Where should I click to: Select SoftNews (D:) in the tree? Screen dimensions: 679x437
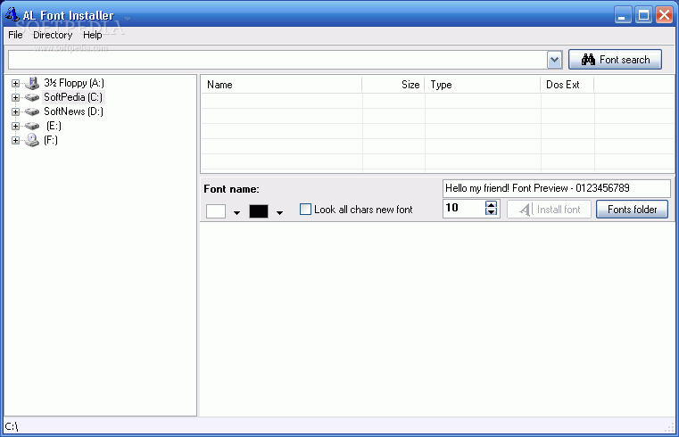[73, 111]
